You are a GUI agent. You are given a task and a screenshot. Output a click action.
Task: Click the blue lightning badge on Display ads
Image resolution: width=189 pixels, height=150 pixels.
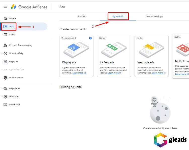[x=90, y=38]
